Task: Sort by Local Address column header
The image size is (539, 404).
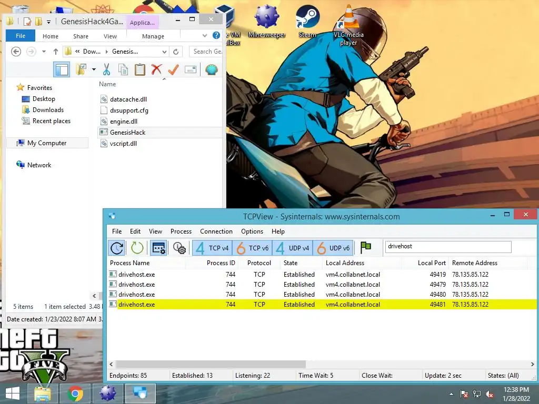Action: coord(345,263)
